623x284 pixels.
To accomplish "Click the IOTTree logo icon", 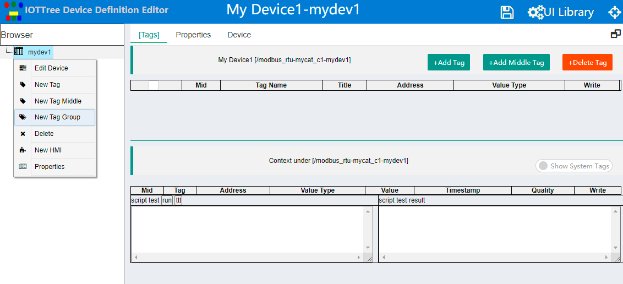I will point(13,12).
